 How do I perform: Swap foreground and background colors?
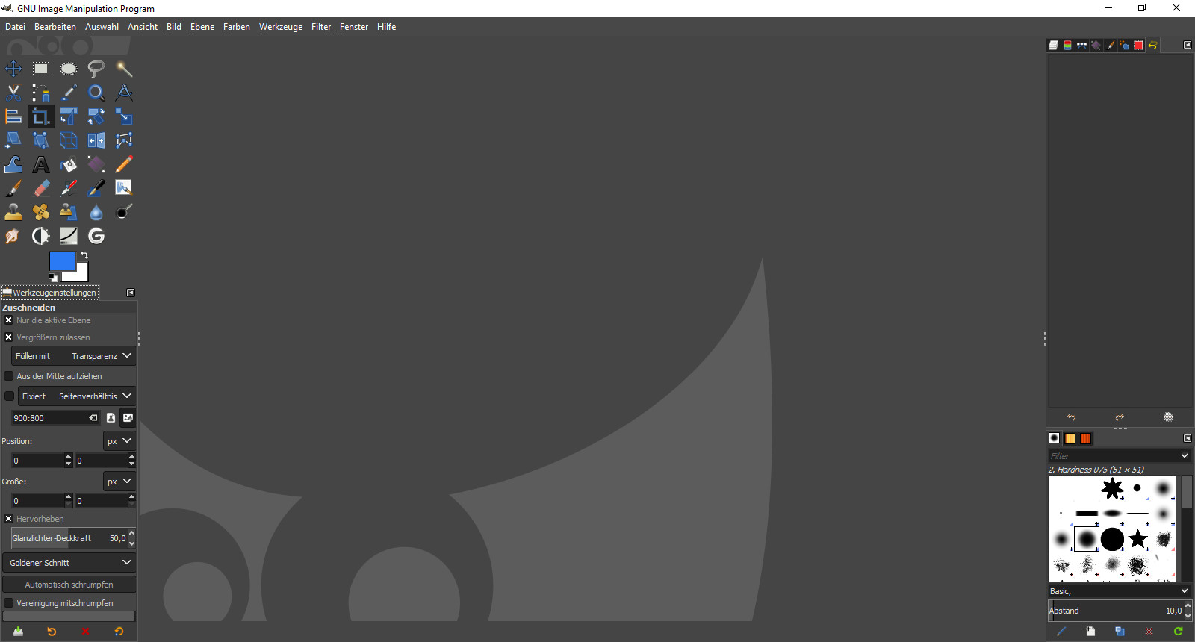point(84,255)
